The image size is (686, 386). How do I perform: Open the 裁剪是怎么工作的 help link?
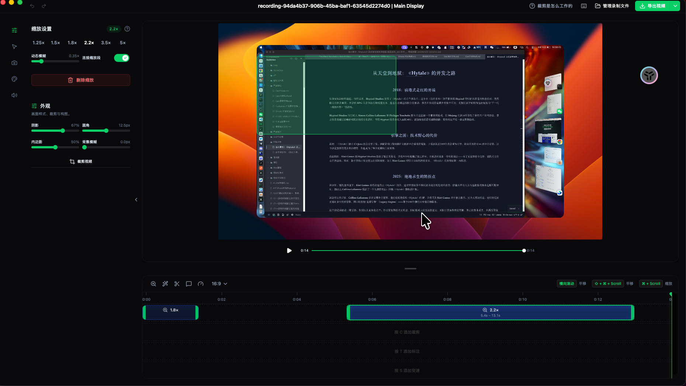click(x=551, y=6)
